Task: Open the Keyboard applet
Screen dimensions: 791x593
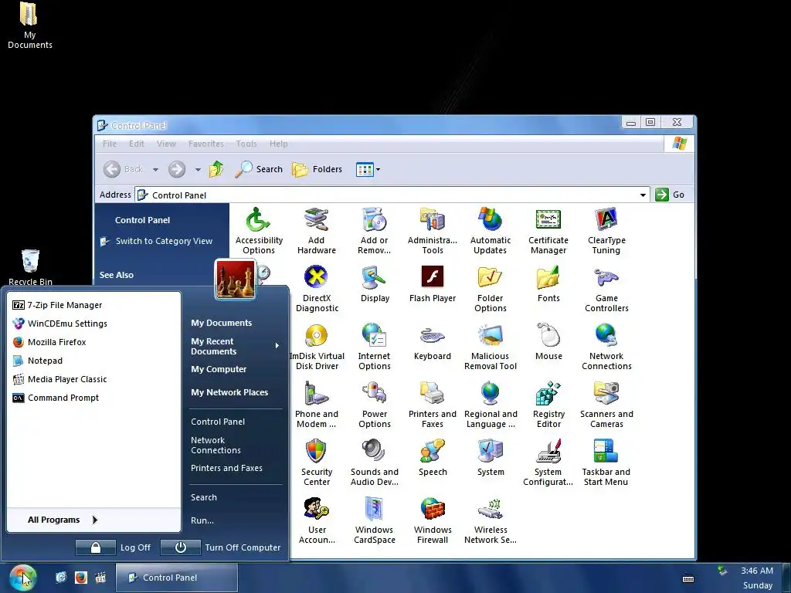Action: [433, 343]
